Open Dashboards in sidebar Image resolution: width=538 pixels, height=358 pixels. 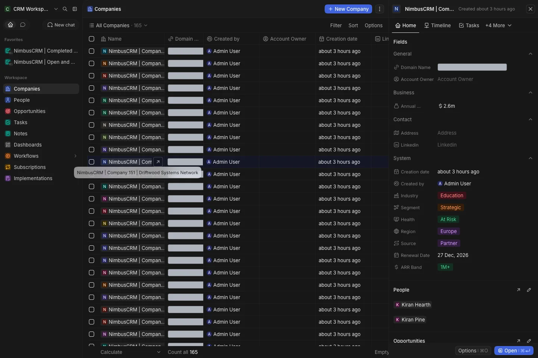[x=41, y=145]
